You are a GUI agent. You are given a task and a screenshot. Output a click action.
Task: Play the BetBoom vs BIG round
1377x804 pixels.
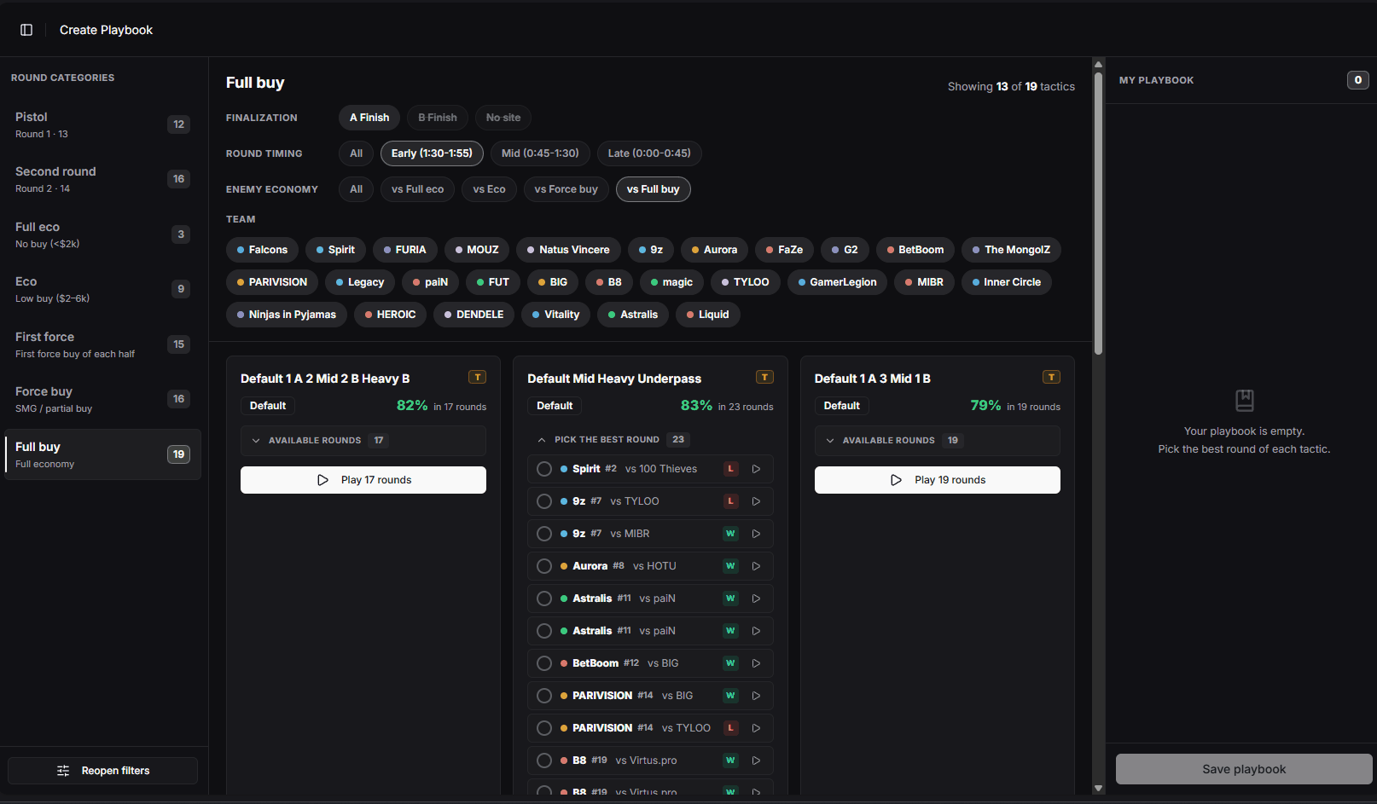[x=756, y=663]
